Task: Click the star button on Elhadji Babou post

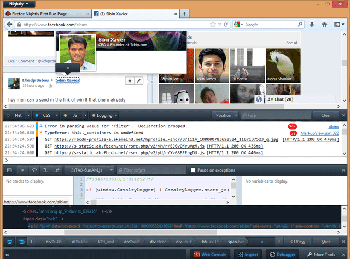Action: [x=130, y=80]
